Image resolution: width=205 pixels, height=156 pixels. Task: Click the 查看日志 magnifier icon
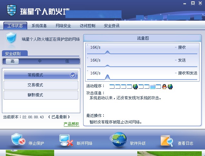[x=167, y=141]
